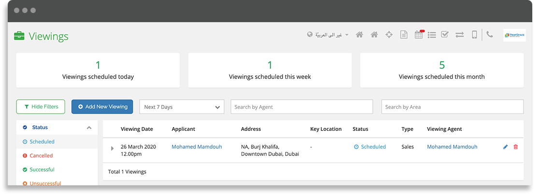Click the checkmark tasks icon
This screenshot has height=194, width=540.
[x=444, y=34]
